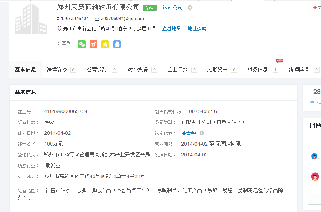
Task: Open the 基本信息 tab
Action: [25, 70]
